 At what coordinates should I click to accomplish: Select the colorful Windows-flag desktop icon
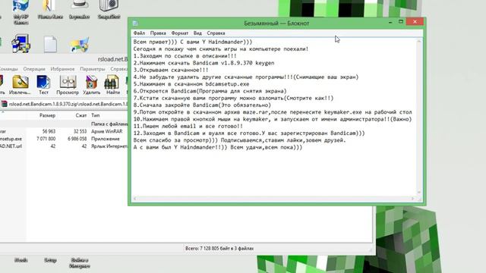pos(79,44)
